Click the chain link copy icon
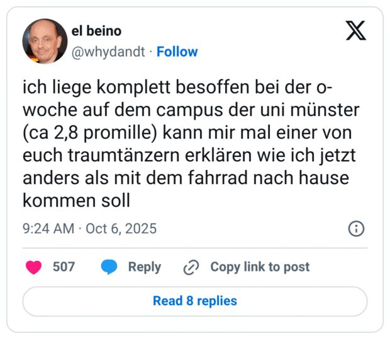Viewport: 390px width, 339px height. point(191,267)
